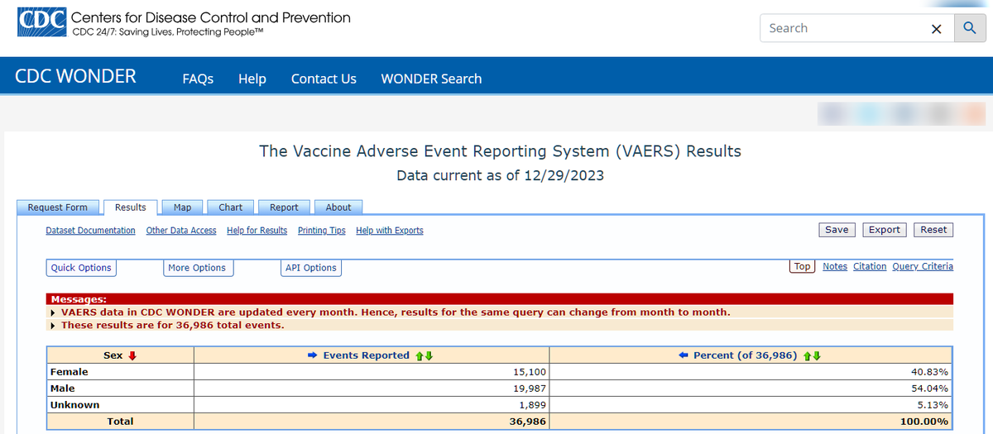Switch to the Request Form tab
The image size is (993, 434).
(x=58, y=207)
